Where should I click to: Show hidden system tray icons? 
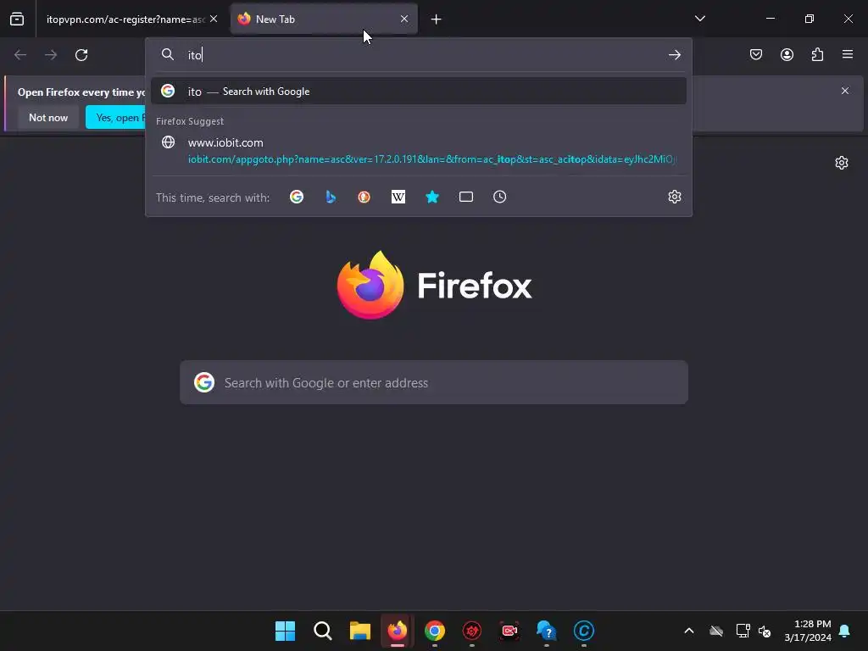(689, 631)
